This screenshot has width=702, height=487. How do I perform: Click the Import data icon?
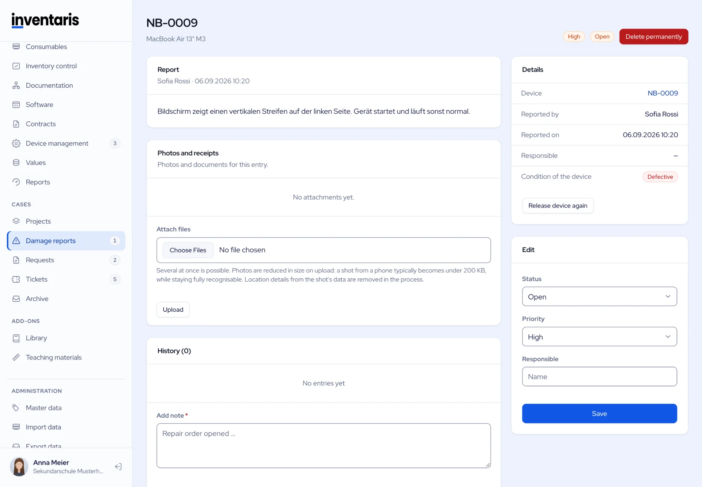coord(16,427)
